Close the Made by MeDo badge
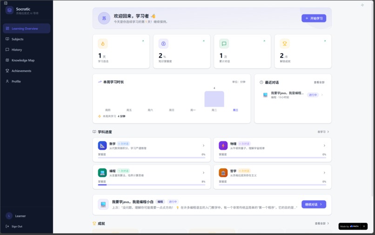This screenshot has width=375, height=235. coord(364,226)
